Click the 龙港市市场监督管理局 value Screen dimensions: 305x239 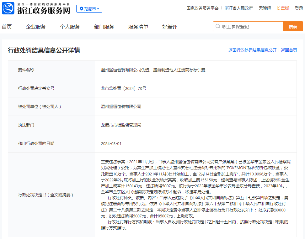(121, 125)
